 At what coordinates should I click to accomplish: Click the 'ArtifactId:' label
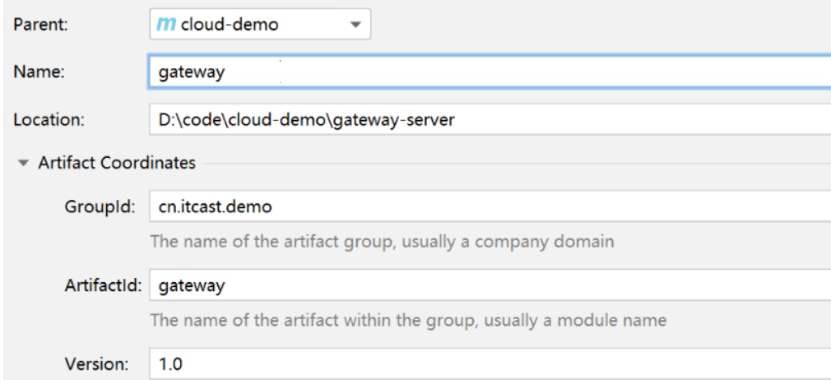coord(104,286)
